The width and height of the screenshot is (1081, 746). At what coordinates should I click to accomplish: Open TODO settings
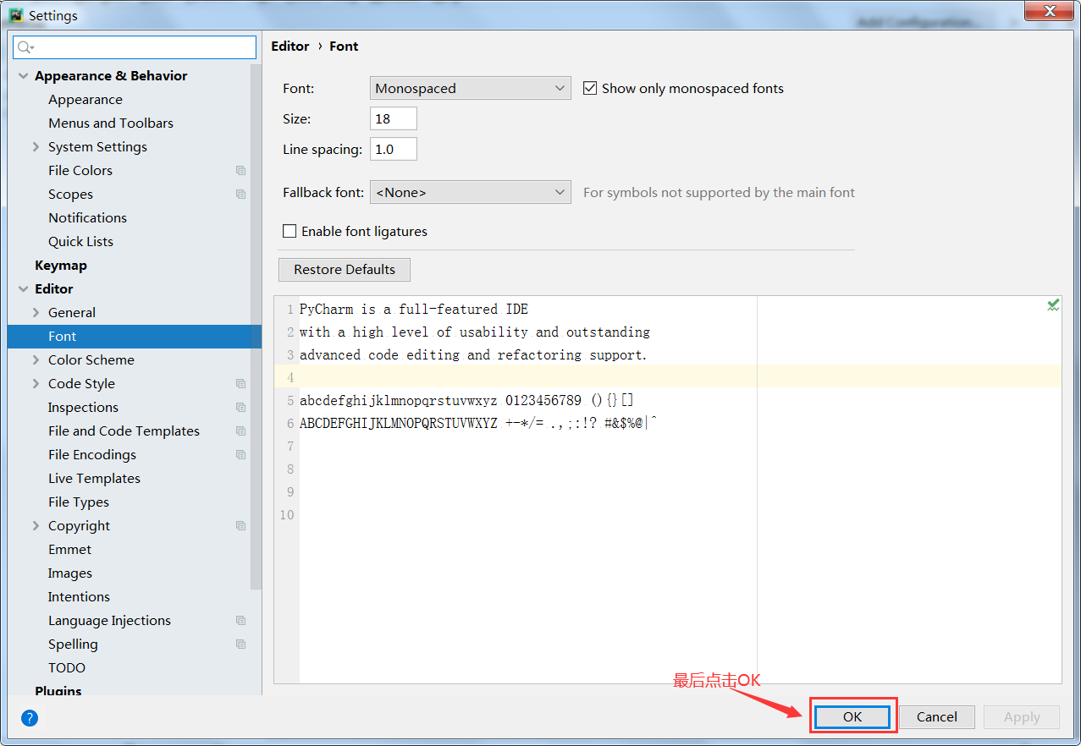(x=67, y=667)
